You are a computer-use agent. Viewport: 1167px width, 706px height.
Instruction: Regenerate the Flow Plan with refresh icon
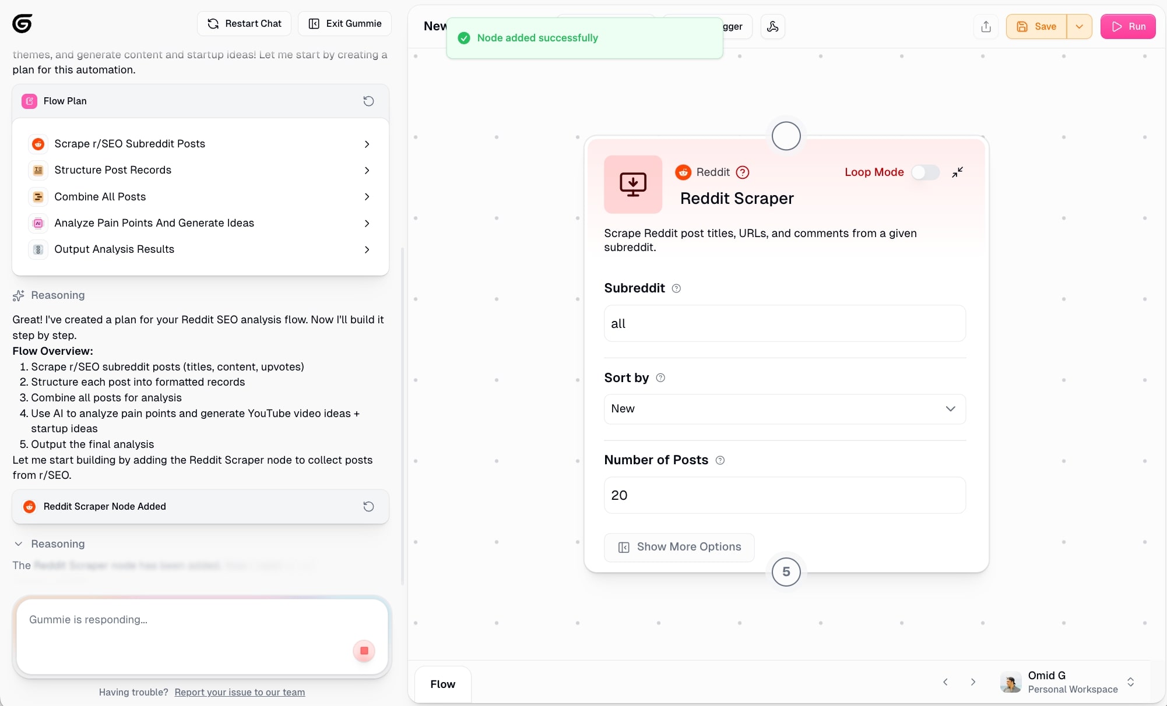pyautogui.click(x=368, y=101)
